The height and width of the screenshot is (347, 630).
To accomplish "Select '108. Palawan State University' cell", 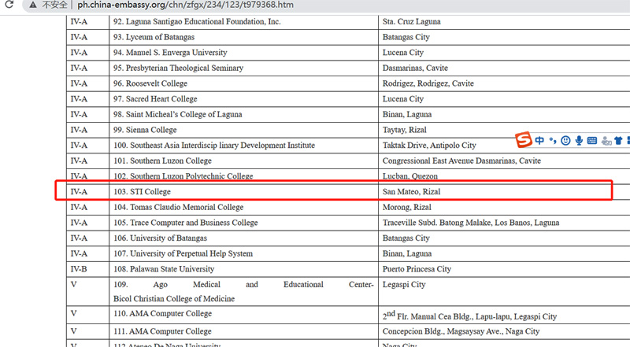I will tap(164, 269).
